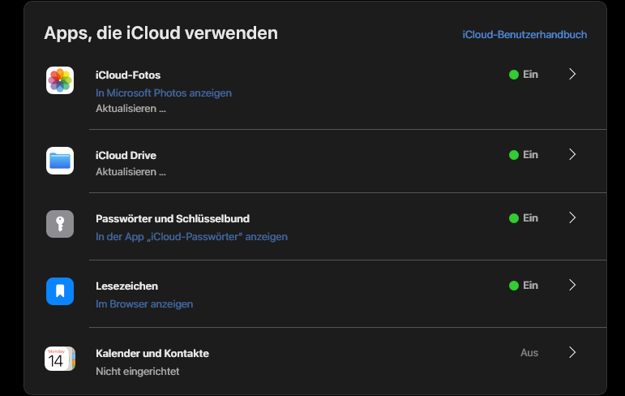Open "In der App iCloud-Passwörter anzeigen" link

pyautogui.click(x=191, y=237)
